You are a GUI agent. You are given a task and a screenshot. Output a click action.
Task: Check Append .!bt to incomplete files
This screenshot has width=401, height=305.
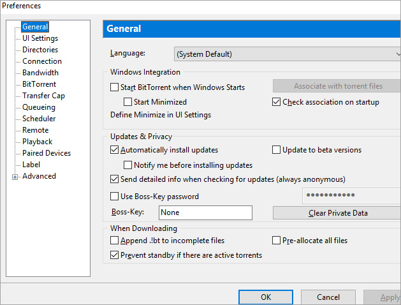pyautogui.click(x=115, y=241)
